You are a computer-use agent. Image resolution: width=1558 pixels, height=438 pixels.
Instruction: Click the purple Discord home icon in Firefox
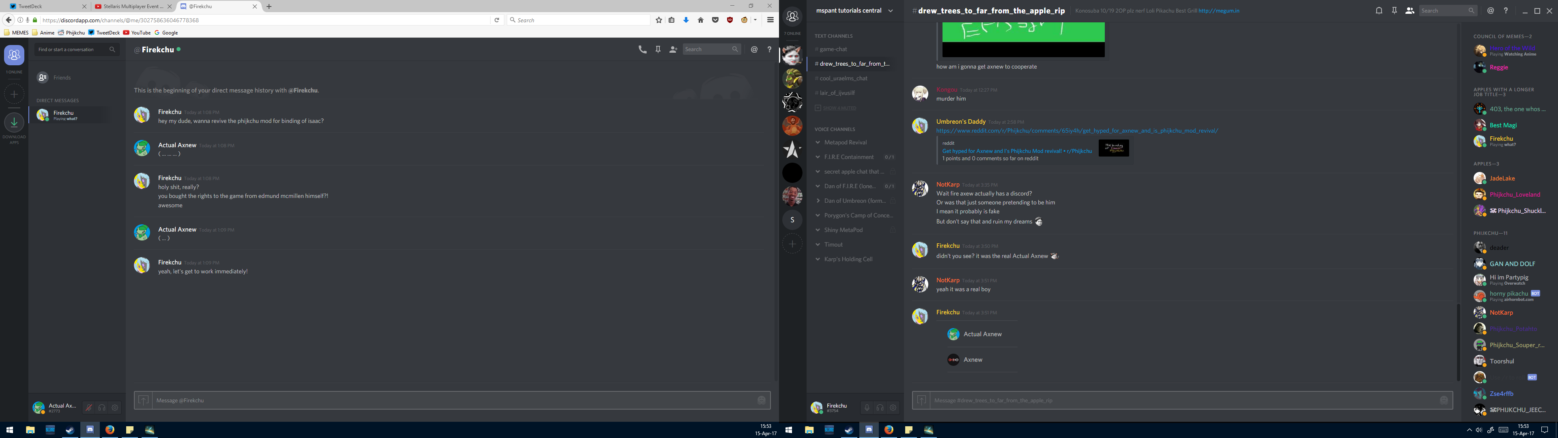point(15,55)
